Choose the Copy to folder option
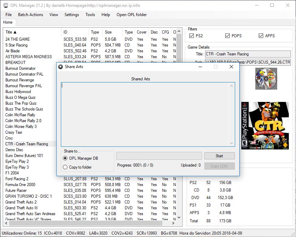 tap(65, 167)
